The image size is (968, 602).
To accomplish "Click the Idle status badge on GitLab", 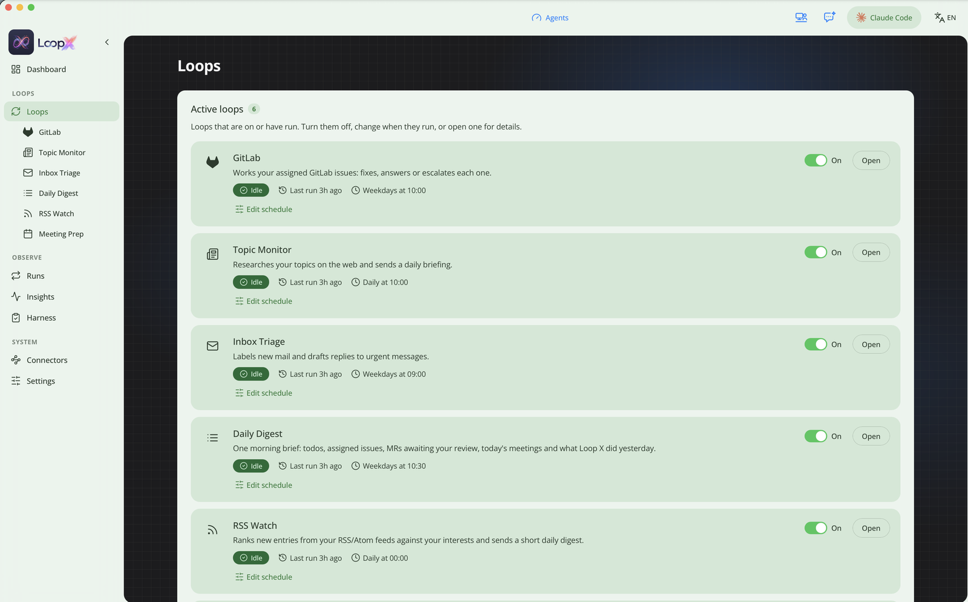I will click(251, 190).
